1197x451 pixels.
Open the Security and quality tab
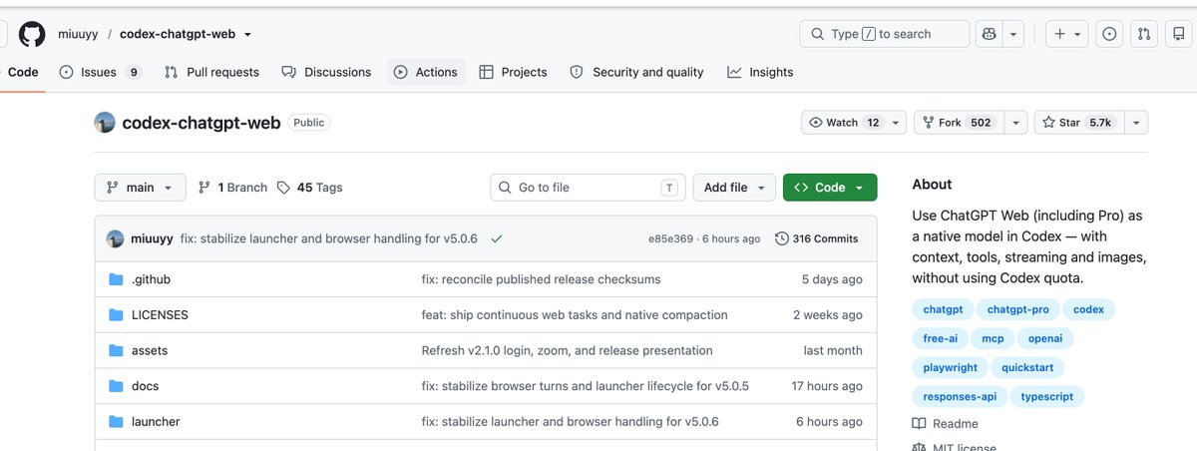pyautogui.click(x=636, y=72)
